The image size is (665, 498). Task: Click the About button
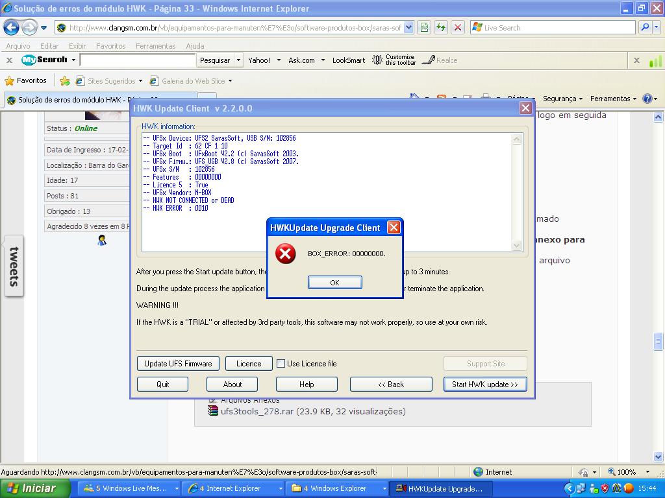click(x=232, y=384)
